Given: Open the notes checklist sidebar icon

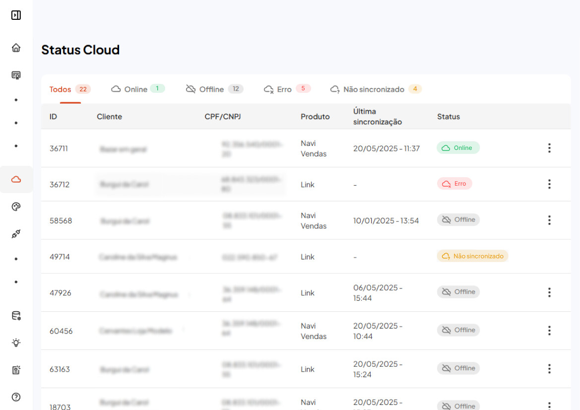Looking at the screenshot, I should coord(16,370).
